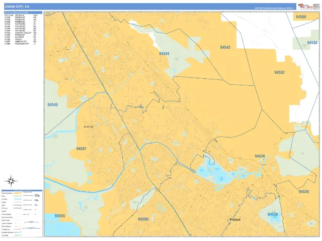Click the 94542 ZIP label on the map
This screenshot has width=322, height=241.
tap(225, 47)
